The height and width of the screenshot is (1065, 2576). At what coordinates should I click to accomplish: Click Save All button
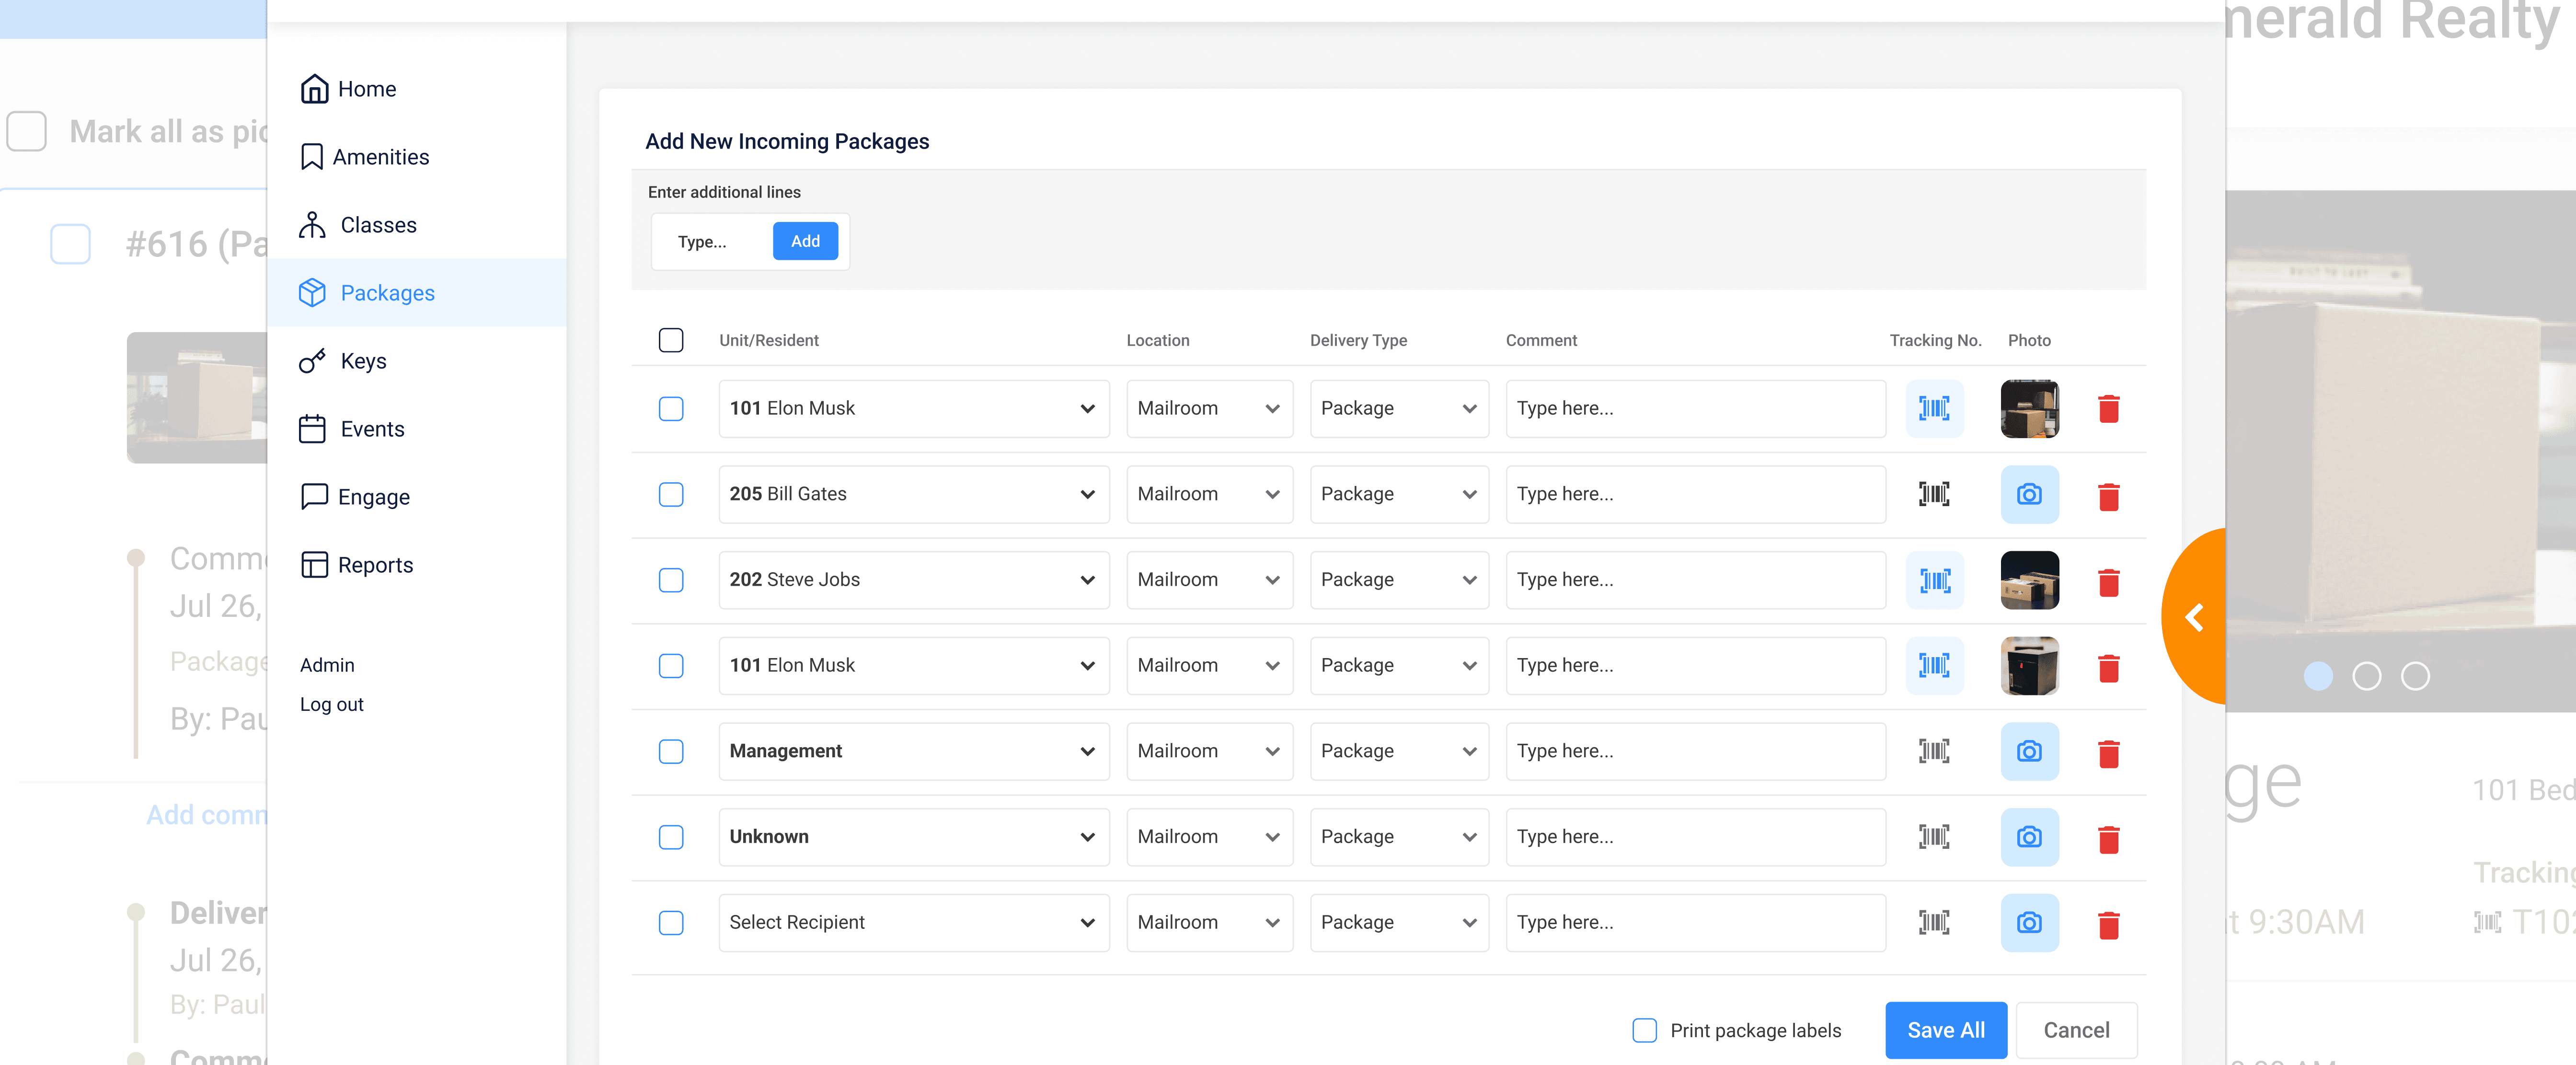tap(1945, 1030)
